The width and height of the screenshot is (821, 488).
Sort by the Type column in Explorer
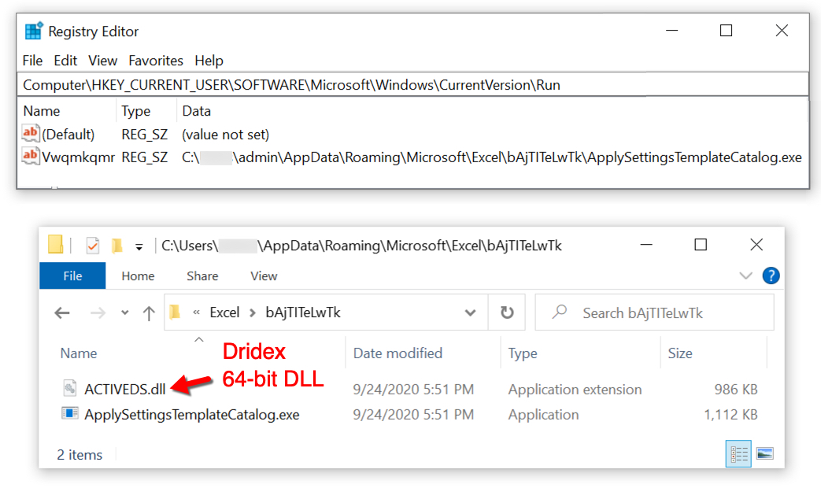[x=523, y=353]
